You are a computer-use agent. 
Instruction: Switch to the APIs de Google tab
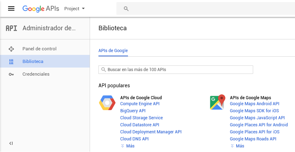tap(113, 51)
